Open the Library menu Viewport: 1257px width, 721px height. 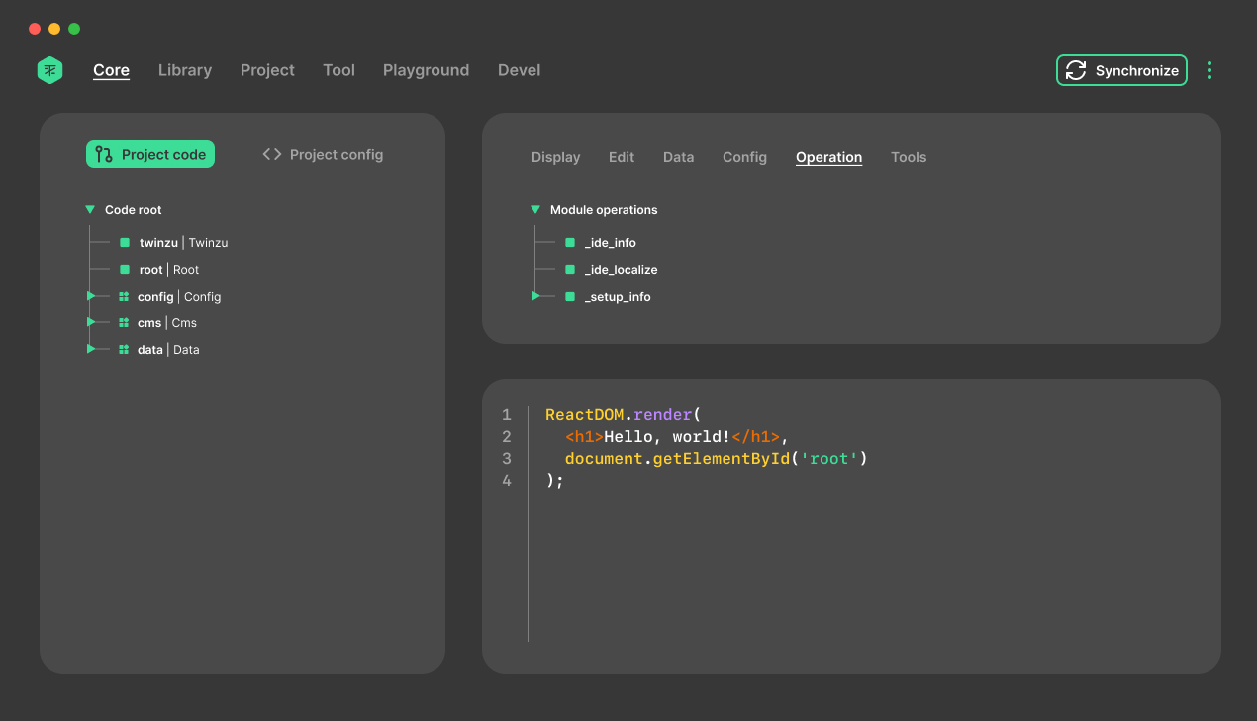(185, 70)
